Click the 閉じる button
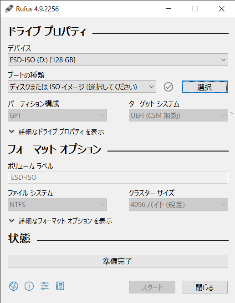The height and width of the screenshot is (303, 235). (204, 287)
